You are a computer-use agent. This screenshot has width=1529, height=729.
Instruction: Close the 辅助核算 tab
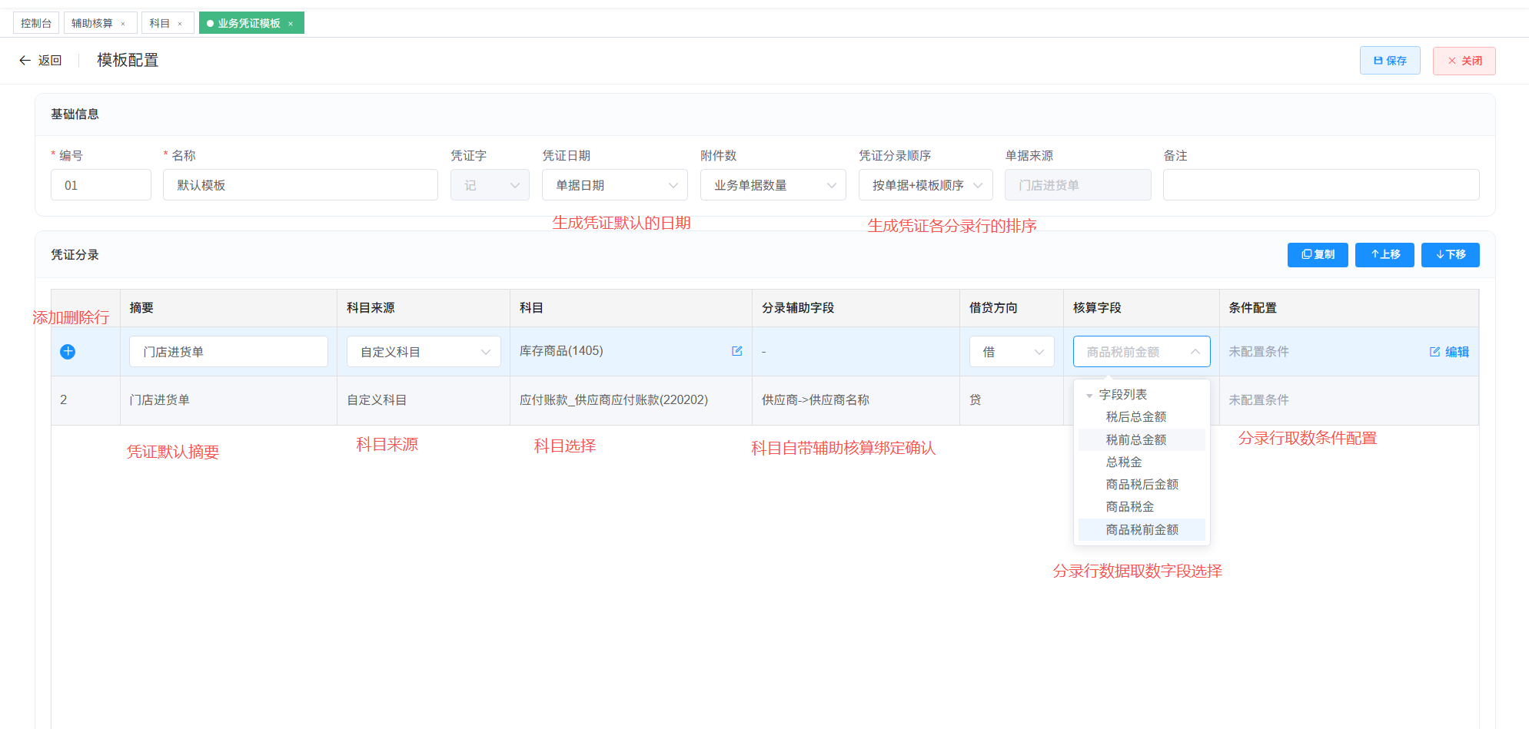[x=123, y=24]
